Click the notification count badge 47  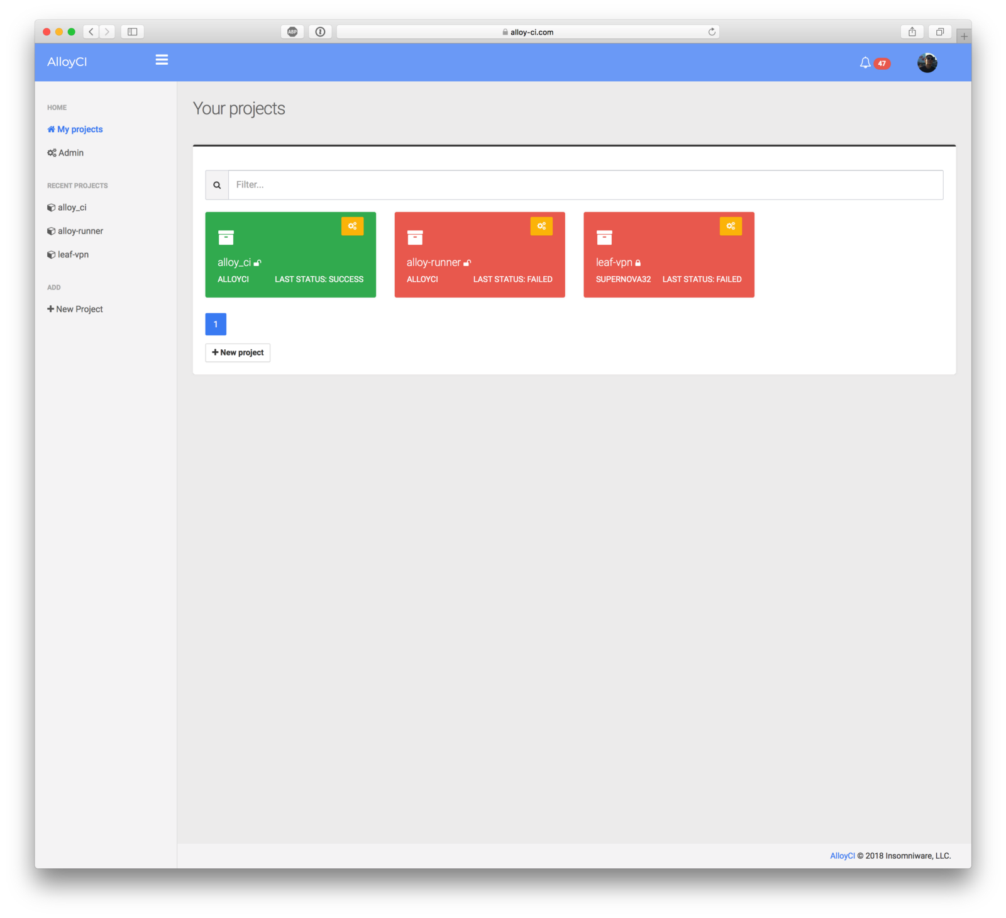pos(882,64)
